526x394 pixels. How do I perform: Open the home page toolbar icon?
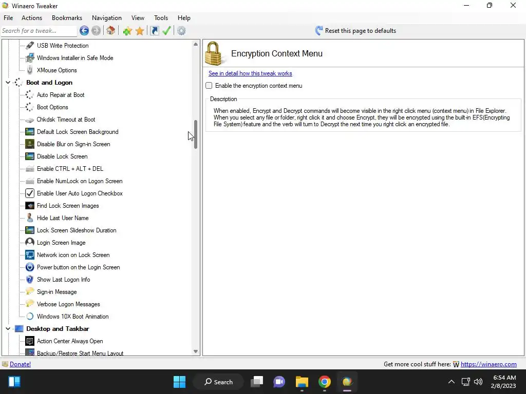point(111,31)
